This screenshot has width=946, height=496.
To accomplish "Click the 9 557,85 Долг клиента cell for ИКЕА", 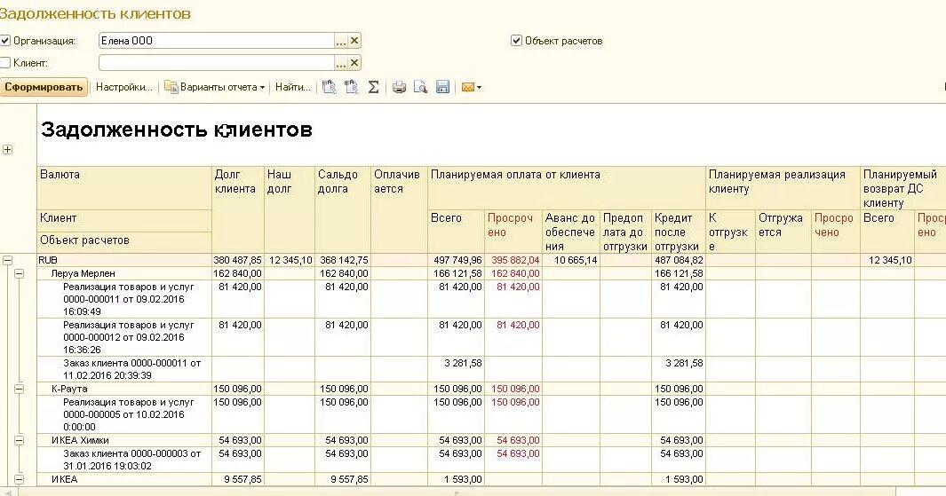I will (x=238, y=480).
